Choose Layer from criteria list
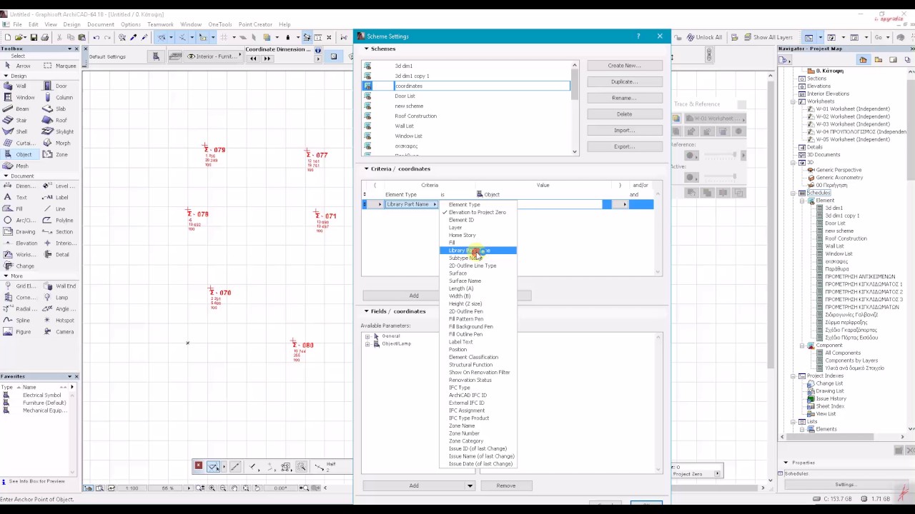 478,228
